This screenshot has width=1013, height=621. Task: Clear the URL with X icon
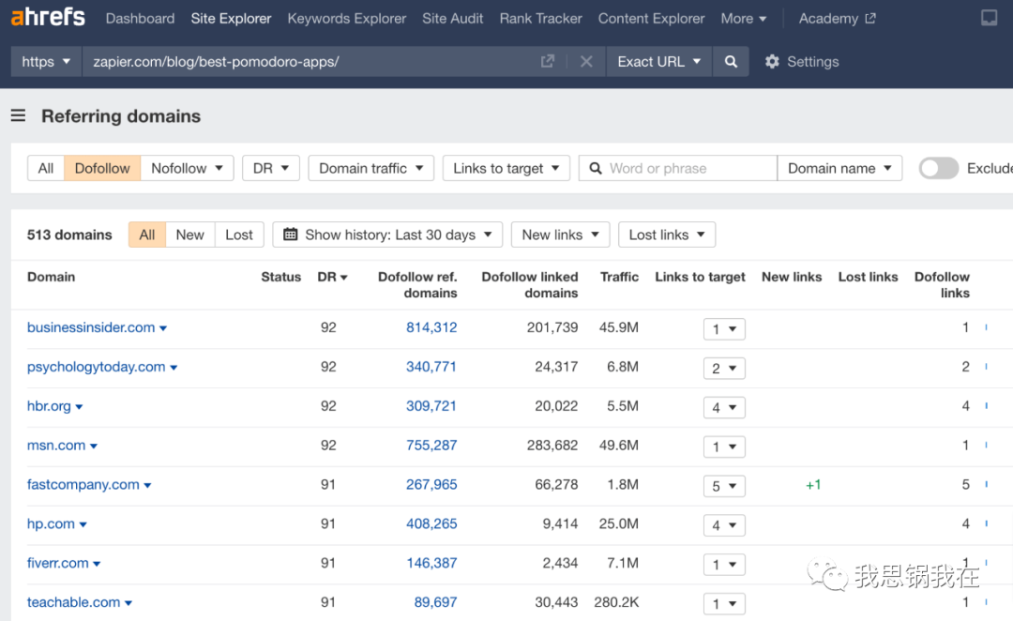point(586,62)
